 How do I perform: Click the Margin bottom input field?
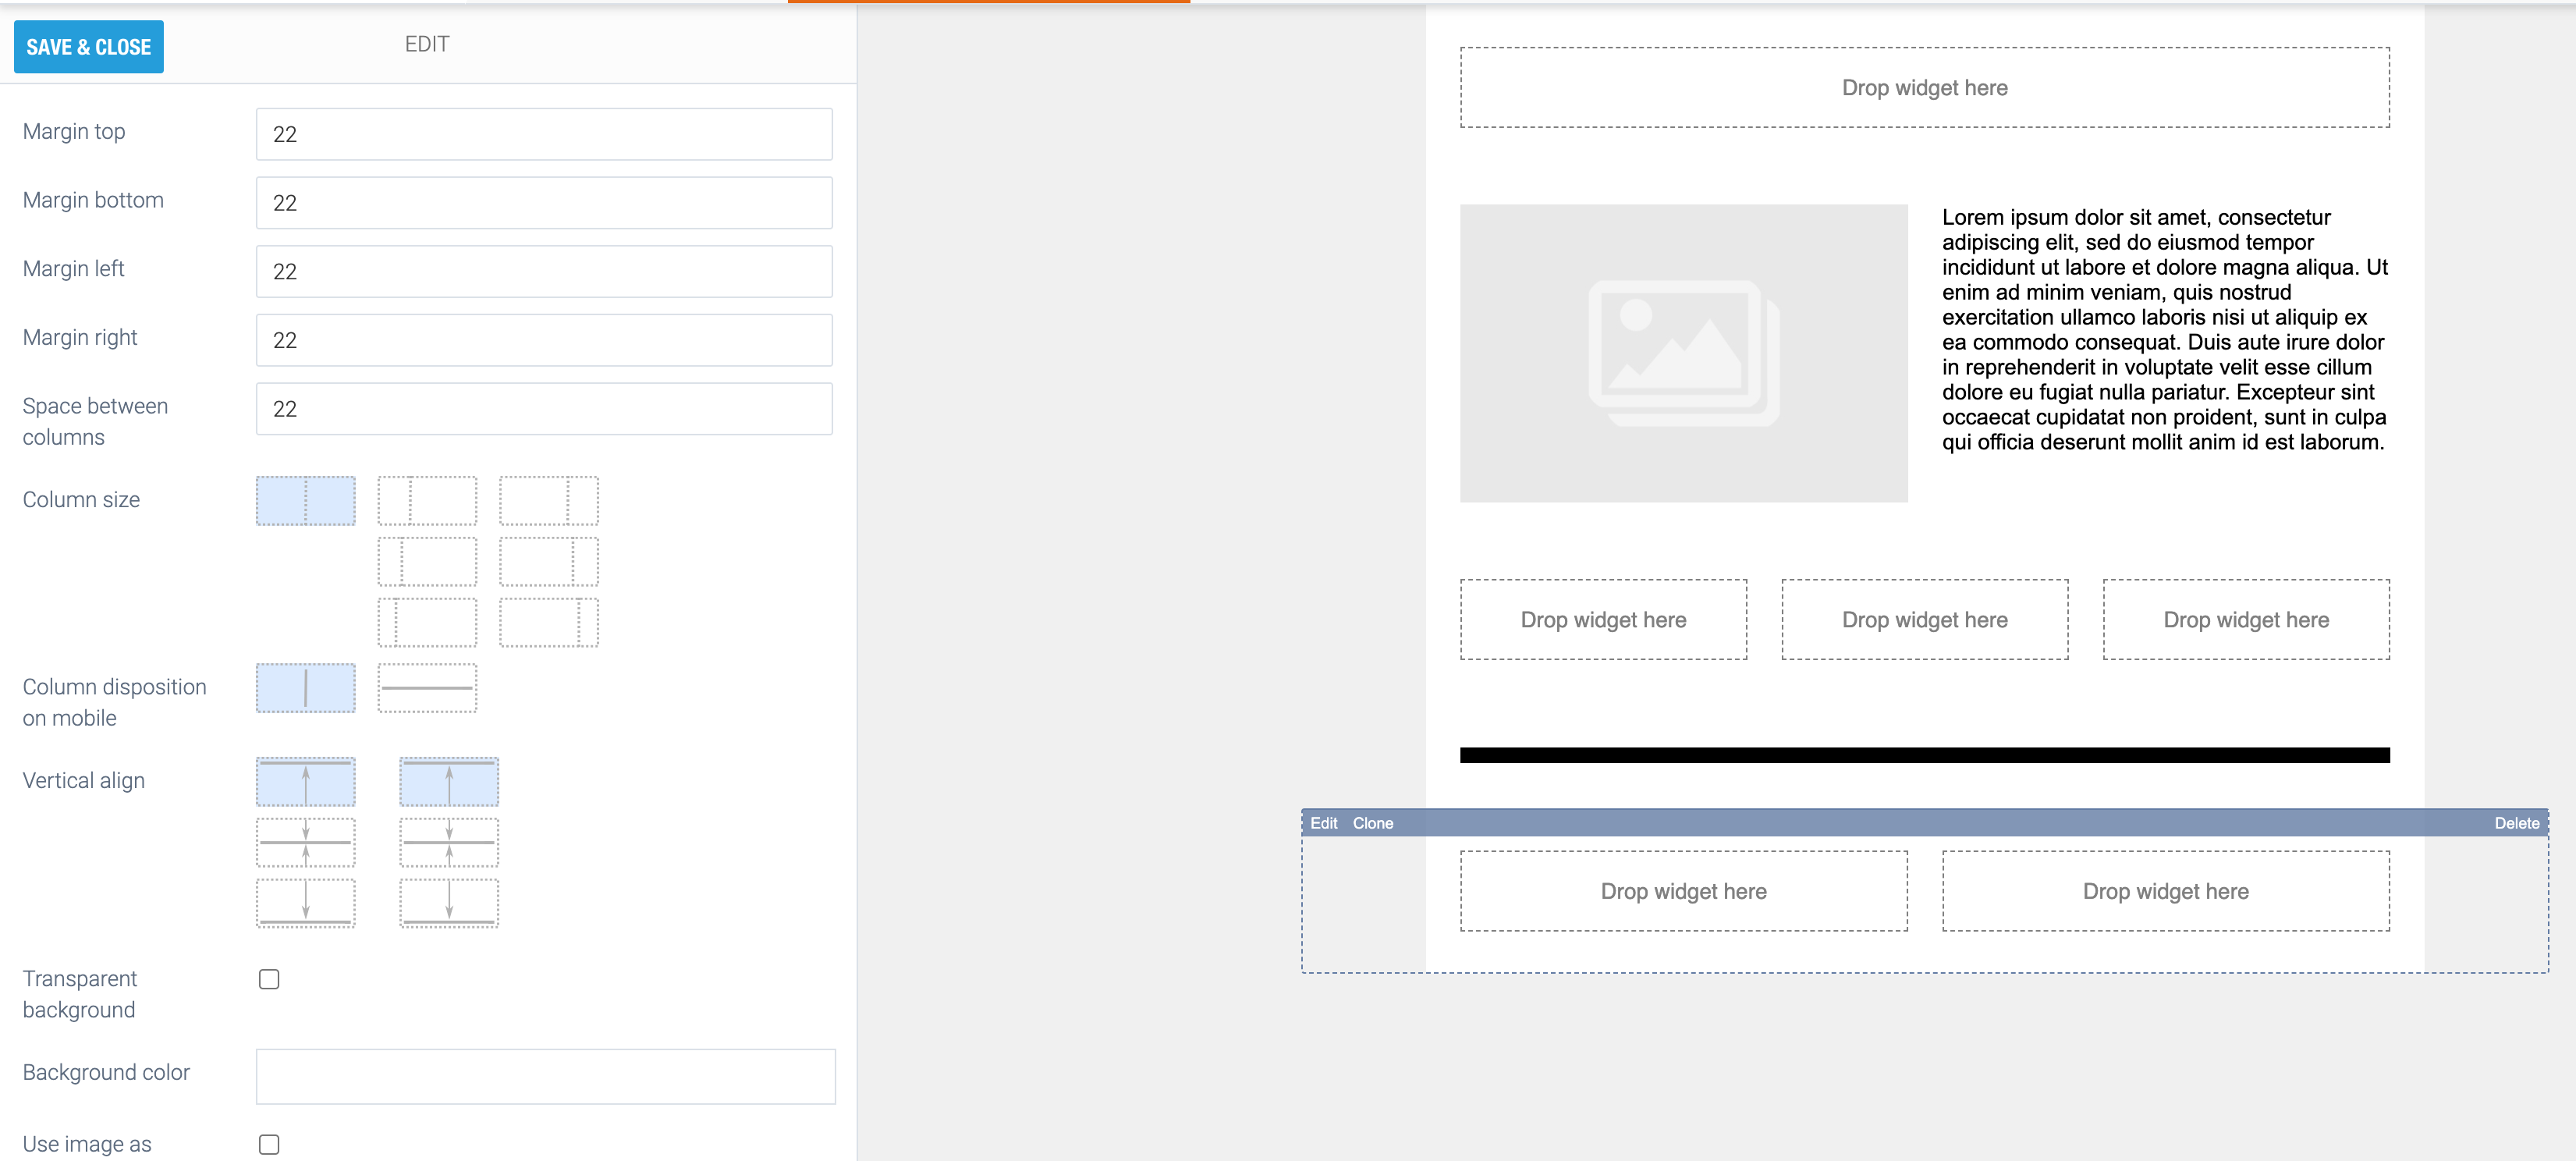(544, 203)
